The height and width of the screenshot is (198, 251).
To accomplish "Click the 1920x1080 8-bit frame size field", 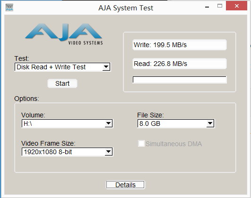I will coord(67,152).
